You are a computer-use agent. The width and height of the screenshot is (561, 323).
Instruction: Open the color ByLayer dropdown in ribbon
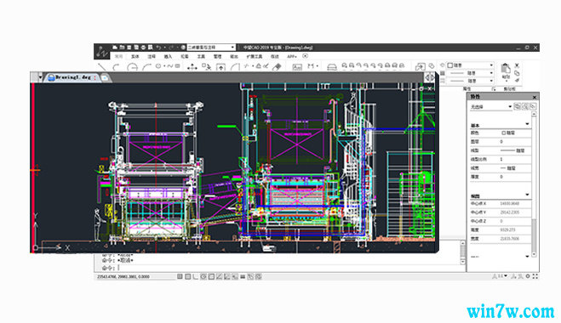[470, 65]
